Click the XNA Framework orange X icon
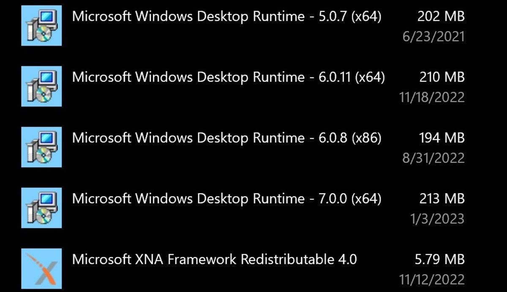Viewport: 507px width, 292px height. pyautogui.click(x=41, y=269)
